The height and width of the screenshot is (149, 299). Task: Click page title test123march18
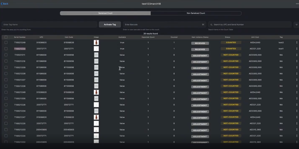coord(151,4)
